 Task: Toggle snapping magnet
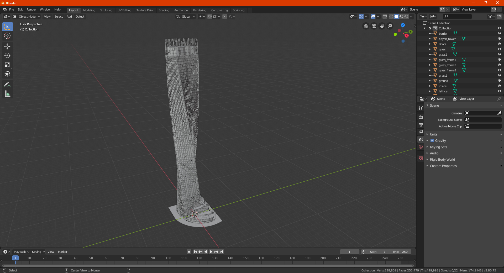(x=210, y=17)
